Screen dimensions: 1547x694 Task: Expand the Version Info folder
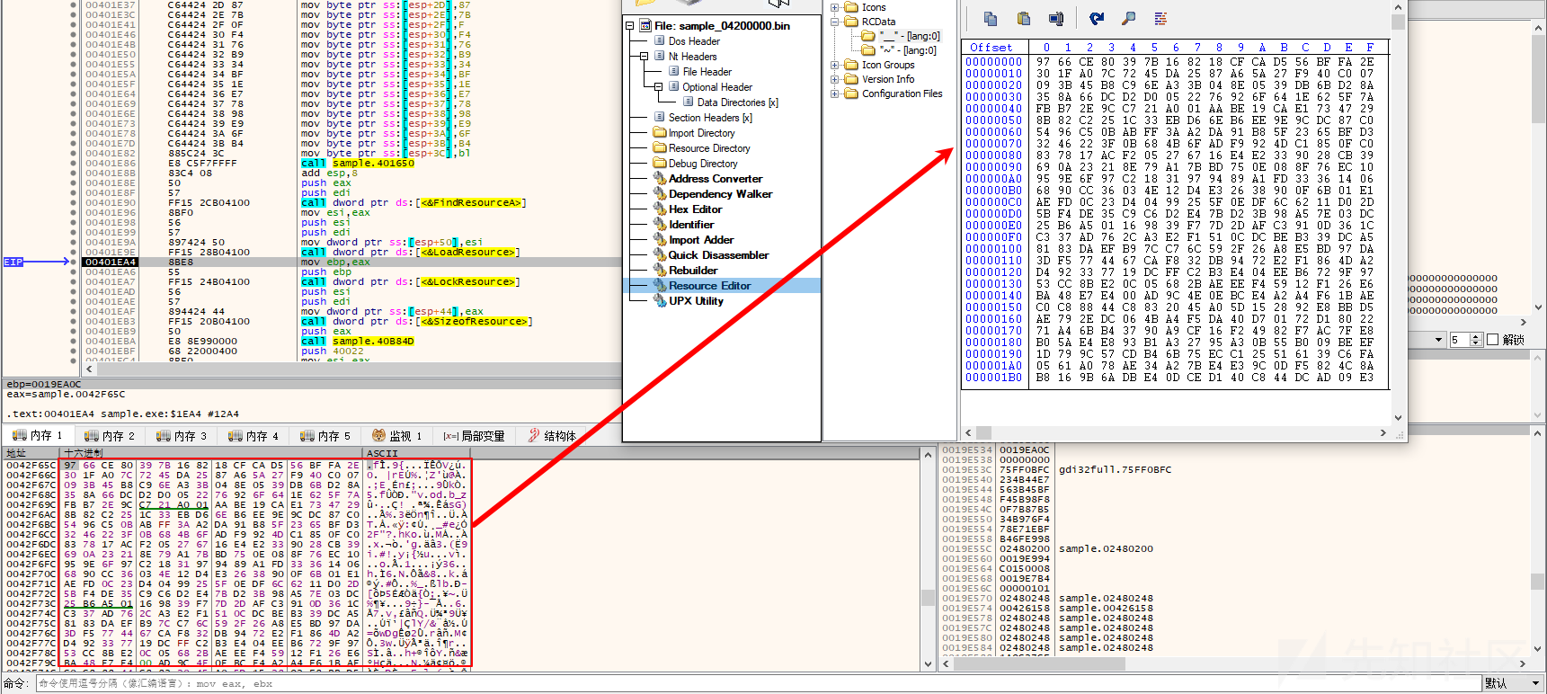(834, 79)
